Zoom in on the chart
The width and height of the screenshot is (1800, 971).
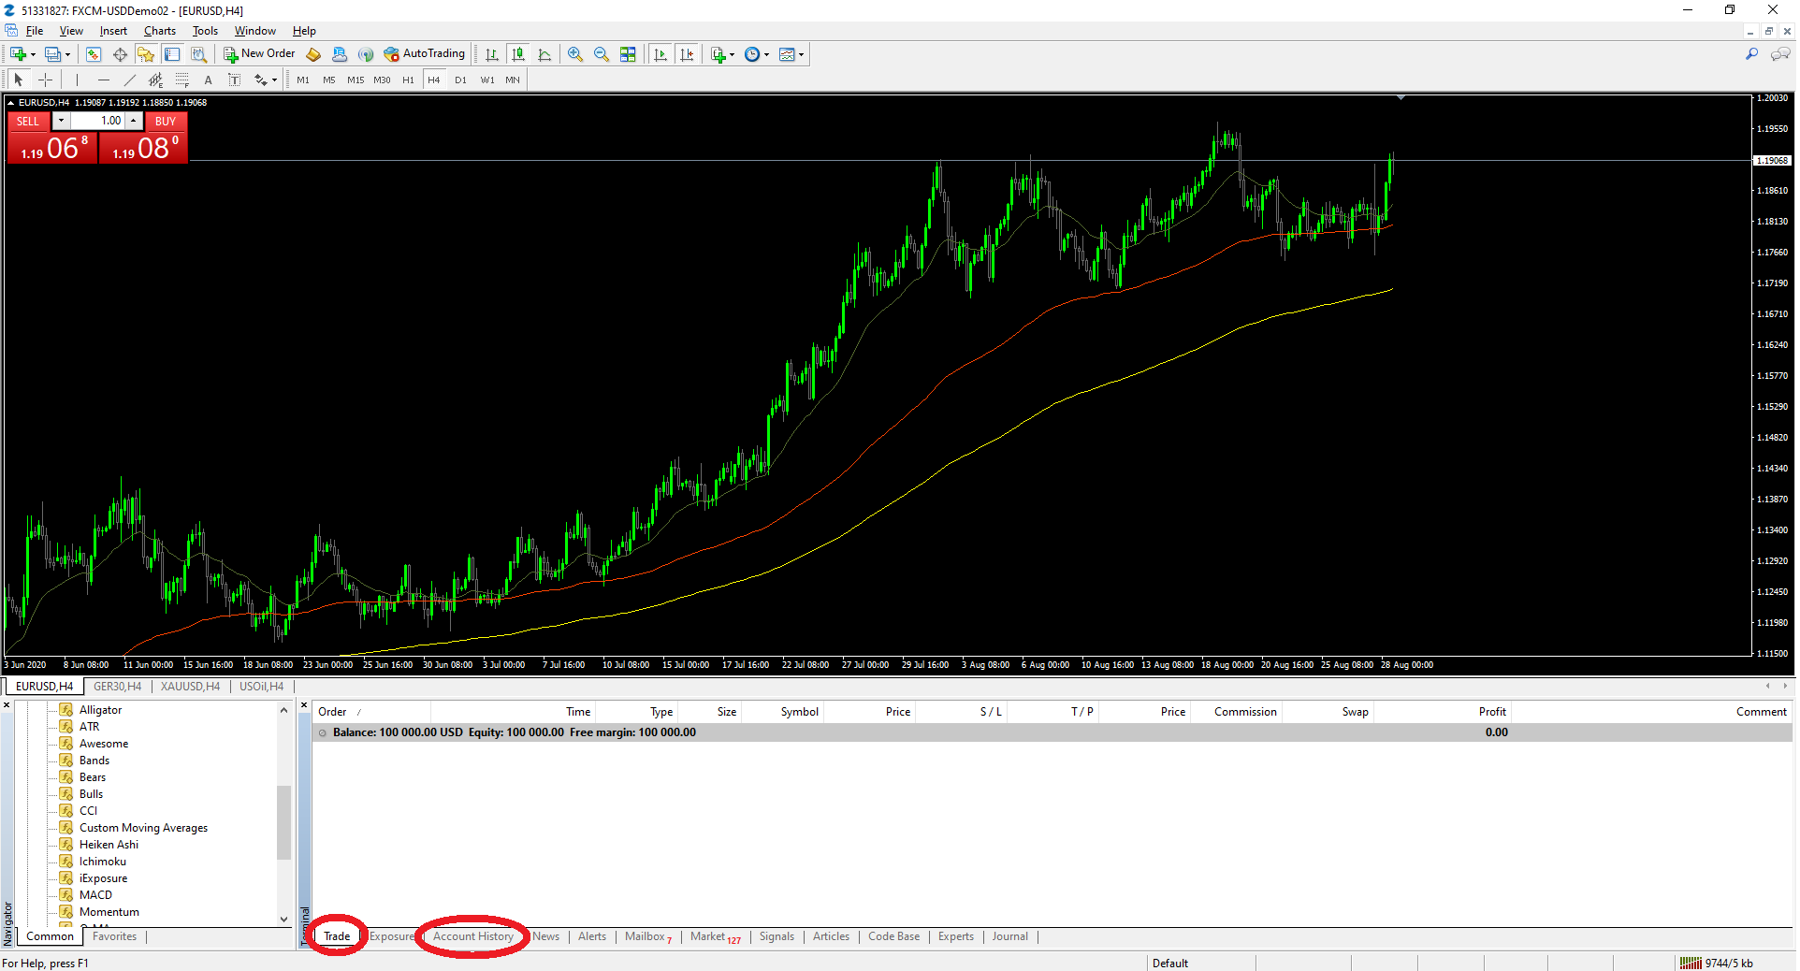575,54
